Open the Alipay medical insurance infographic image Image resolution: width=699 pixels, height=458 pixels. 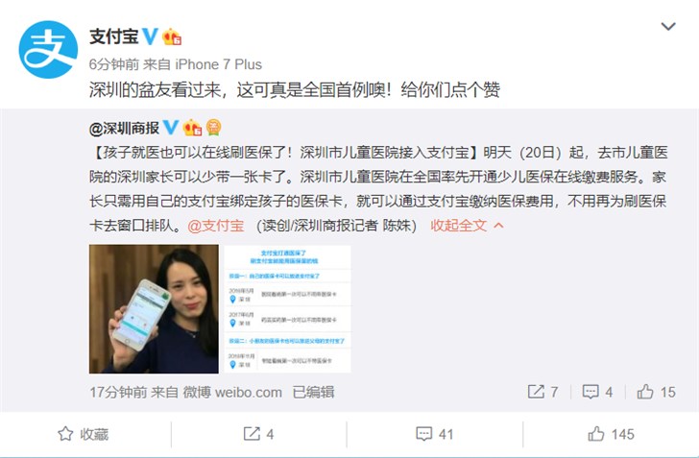[287, 308]
